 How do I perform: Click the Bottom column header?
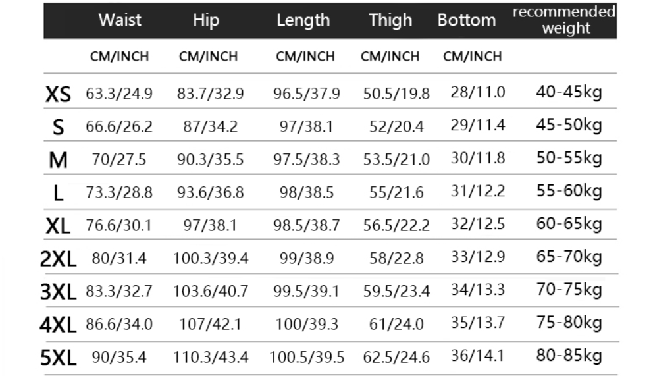pyautogui.click(x=467, y=20)
